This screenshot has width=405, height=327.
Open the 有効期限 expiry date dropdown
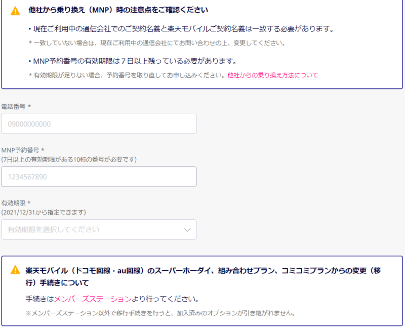(x=99, y=229)
